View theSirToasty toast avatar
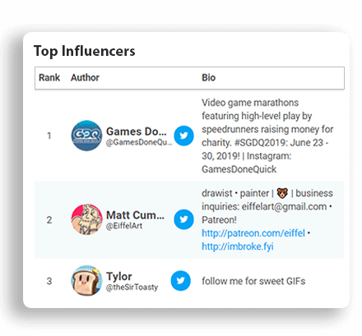 tap(86, 280)
